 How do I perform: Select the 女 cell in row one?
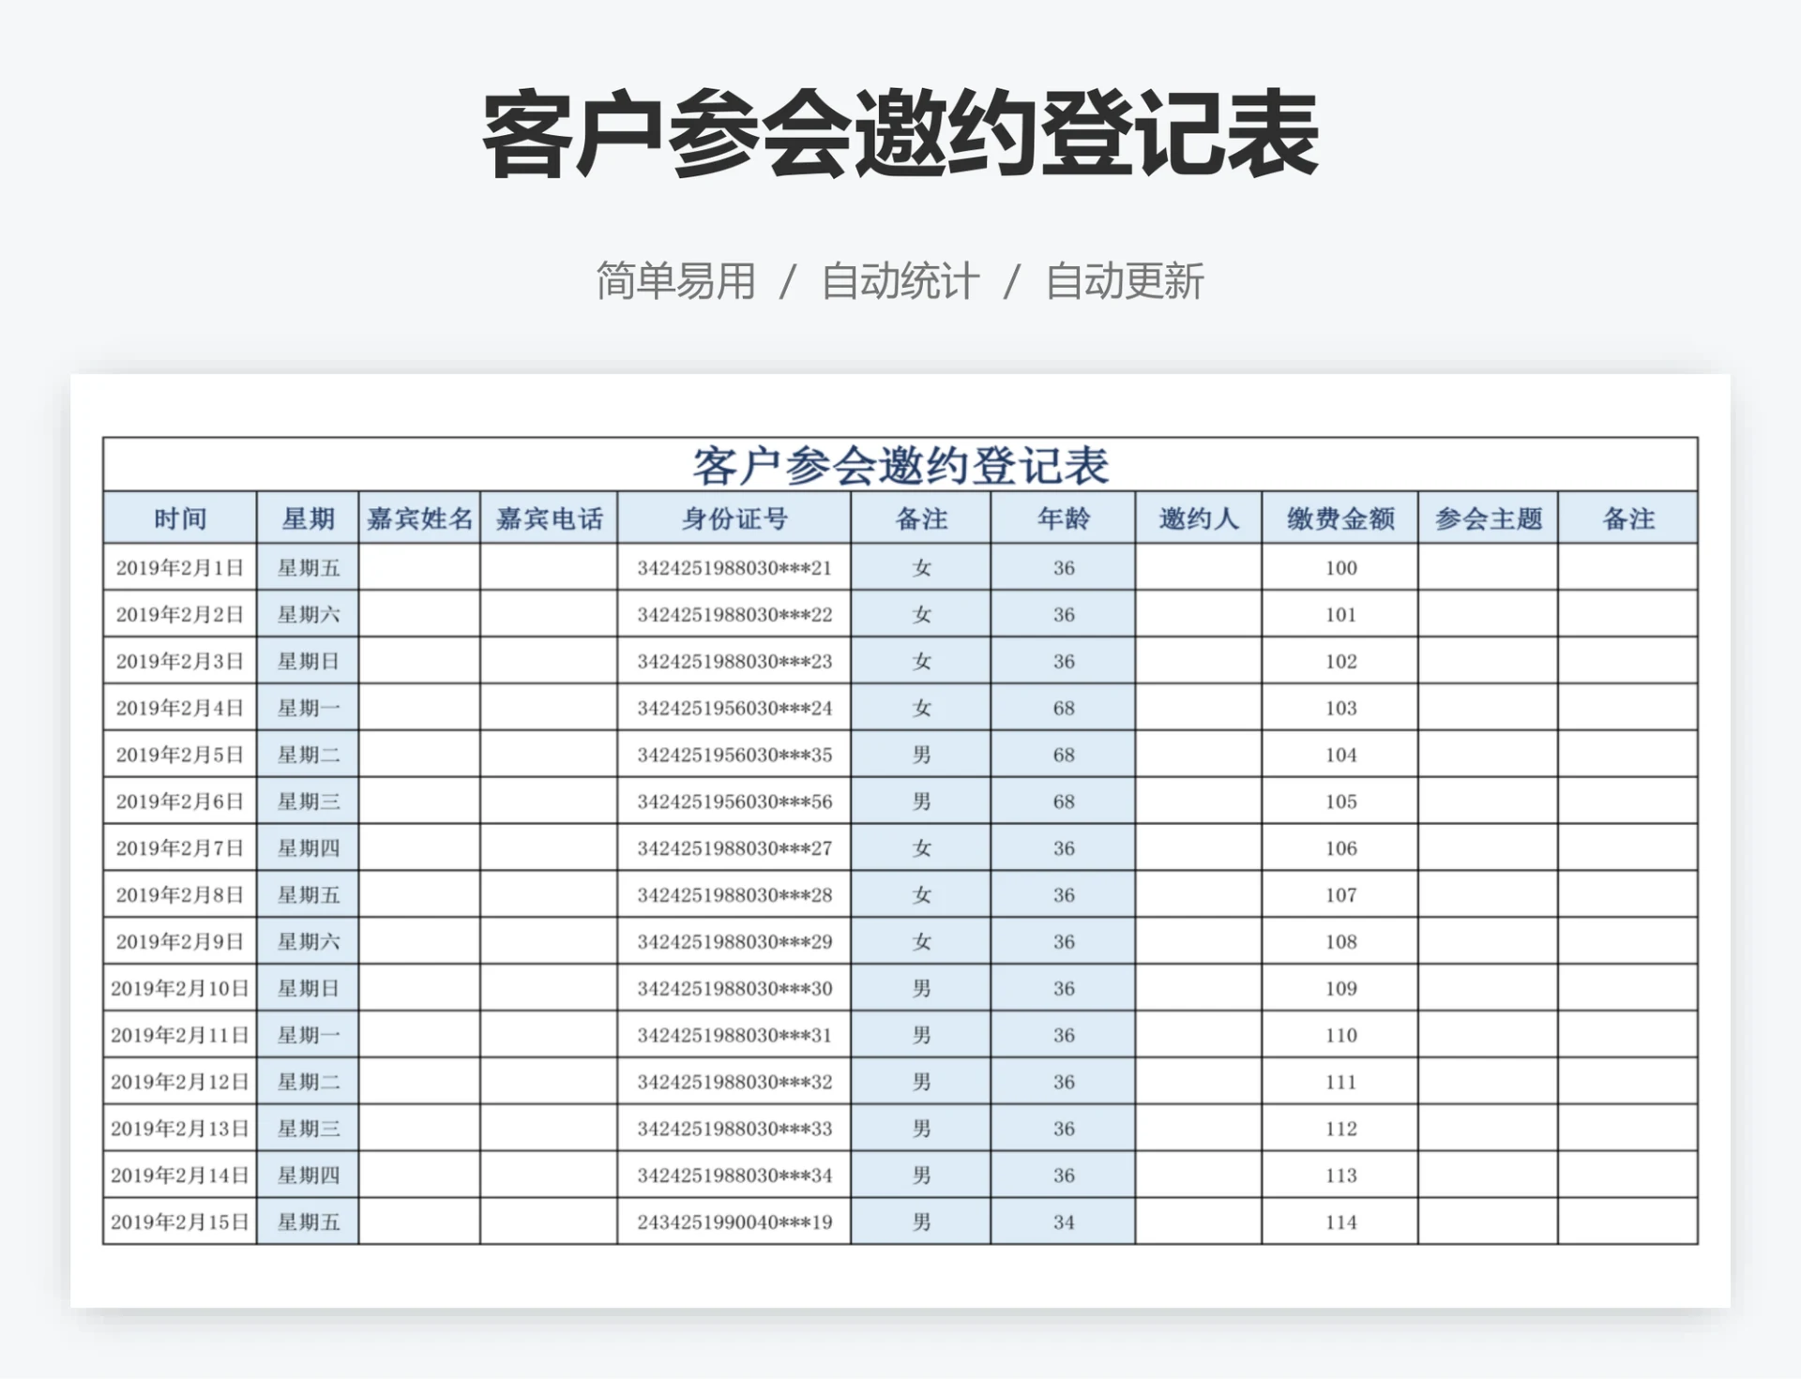pyautogui.click(x=920, y=567)
